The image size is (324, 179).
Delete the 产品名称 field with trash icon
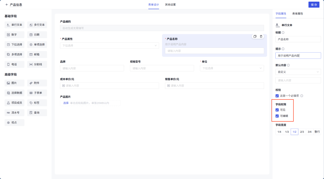(261, 37)
